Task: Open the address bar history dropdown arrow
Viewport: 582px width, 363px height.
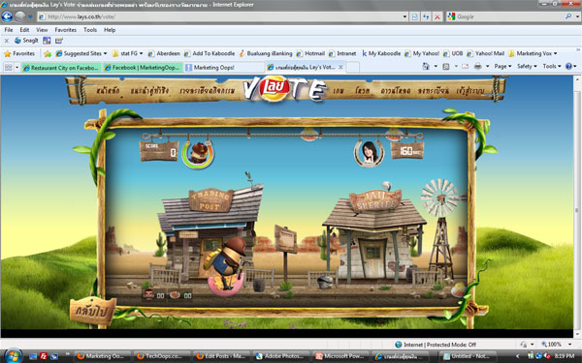Action: [x=404, y=16]
